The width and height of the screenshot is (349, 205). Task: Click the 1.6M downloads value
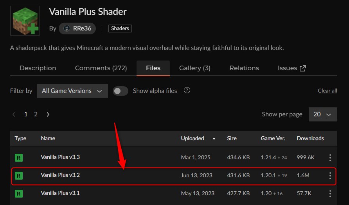pyautogui.click(x=303, y=175)
